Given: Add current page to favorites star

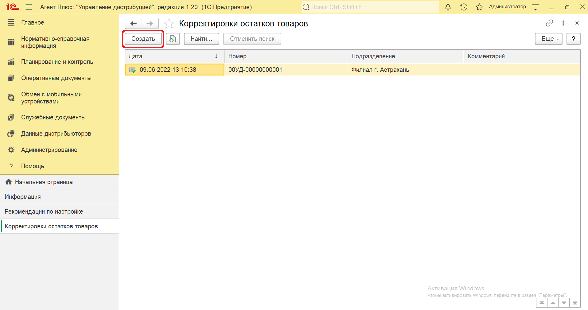Looking at the screenshot, I should point(169,24).
